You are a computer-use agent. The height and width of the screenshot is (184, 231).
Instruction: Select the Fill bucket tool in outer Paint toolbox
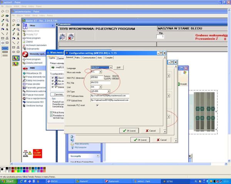[x=7, y=16]
